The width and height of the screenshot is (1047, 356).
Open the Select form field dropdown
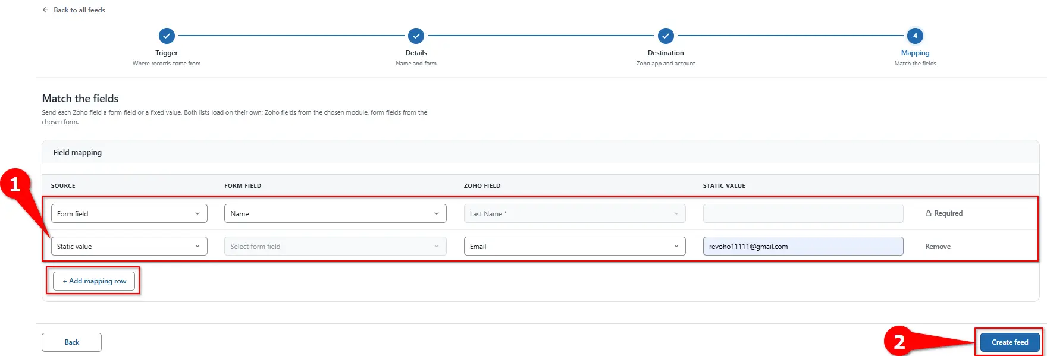tap(335, 246)
